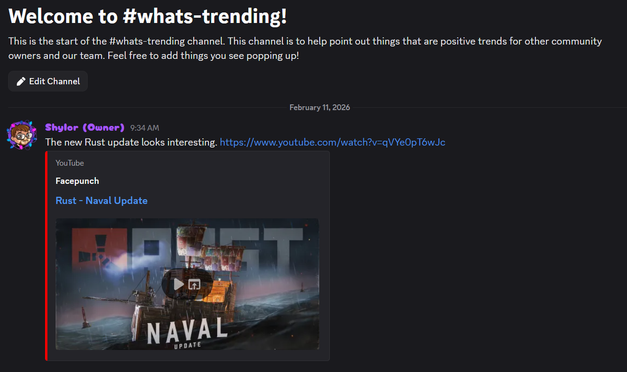Click the 9:34 AM message timestamp
Image resolution: width=627 pixels, height=372 pixels.
pyautogui.click(x=145, y=128)
